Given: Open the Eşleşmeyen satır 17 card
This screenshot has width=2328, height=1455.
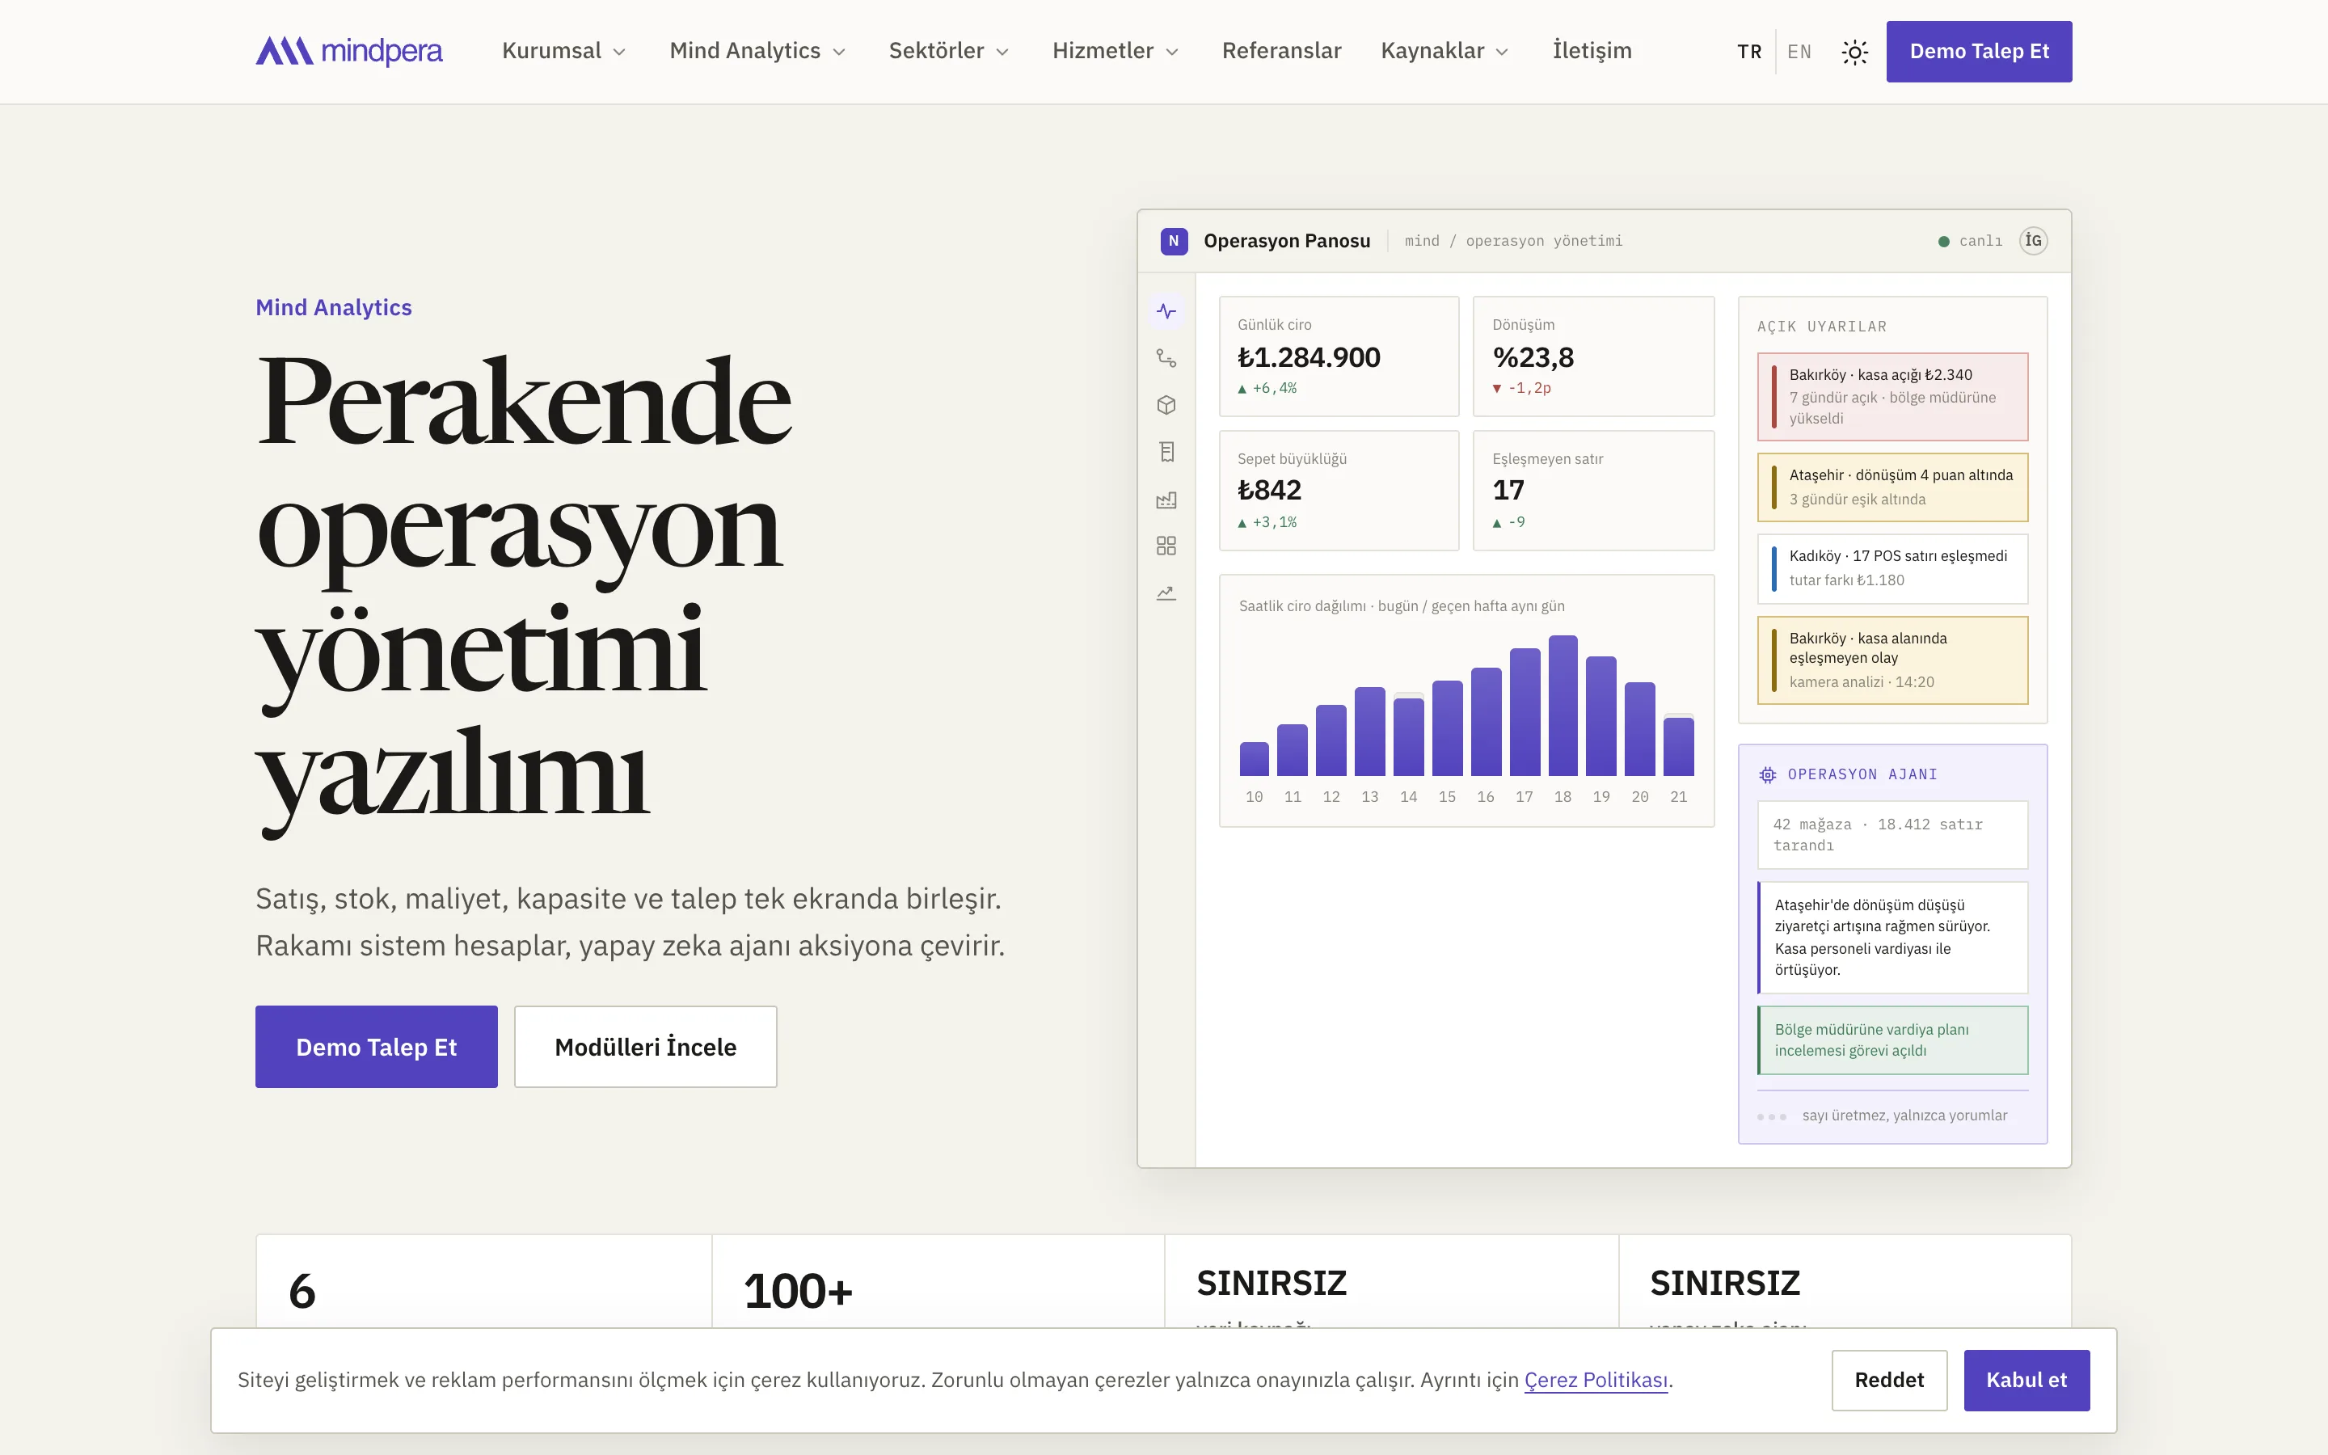Looking at the screenshot, I should 1593,491.
